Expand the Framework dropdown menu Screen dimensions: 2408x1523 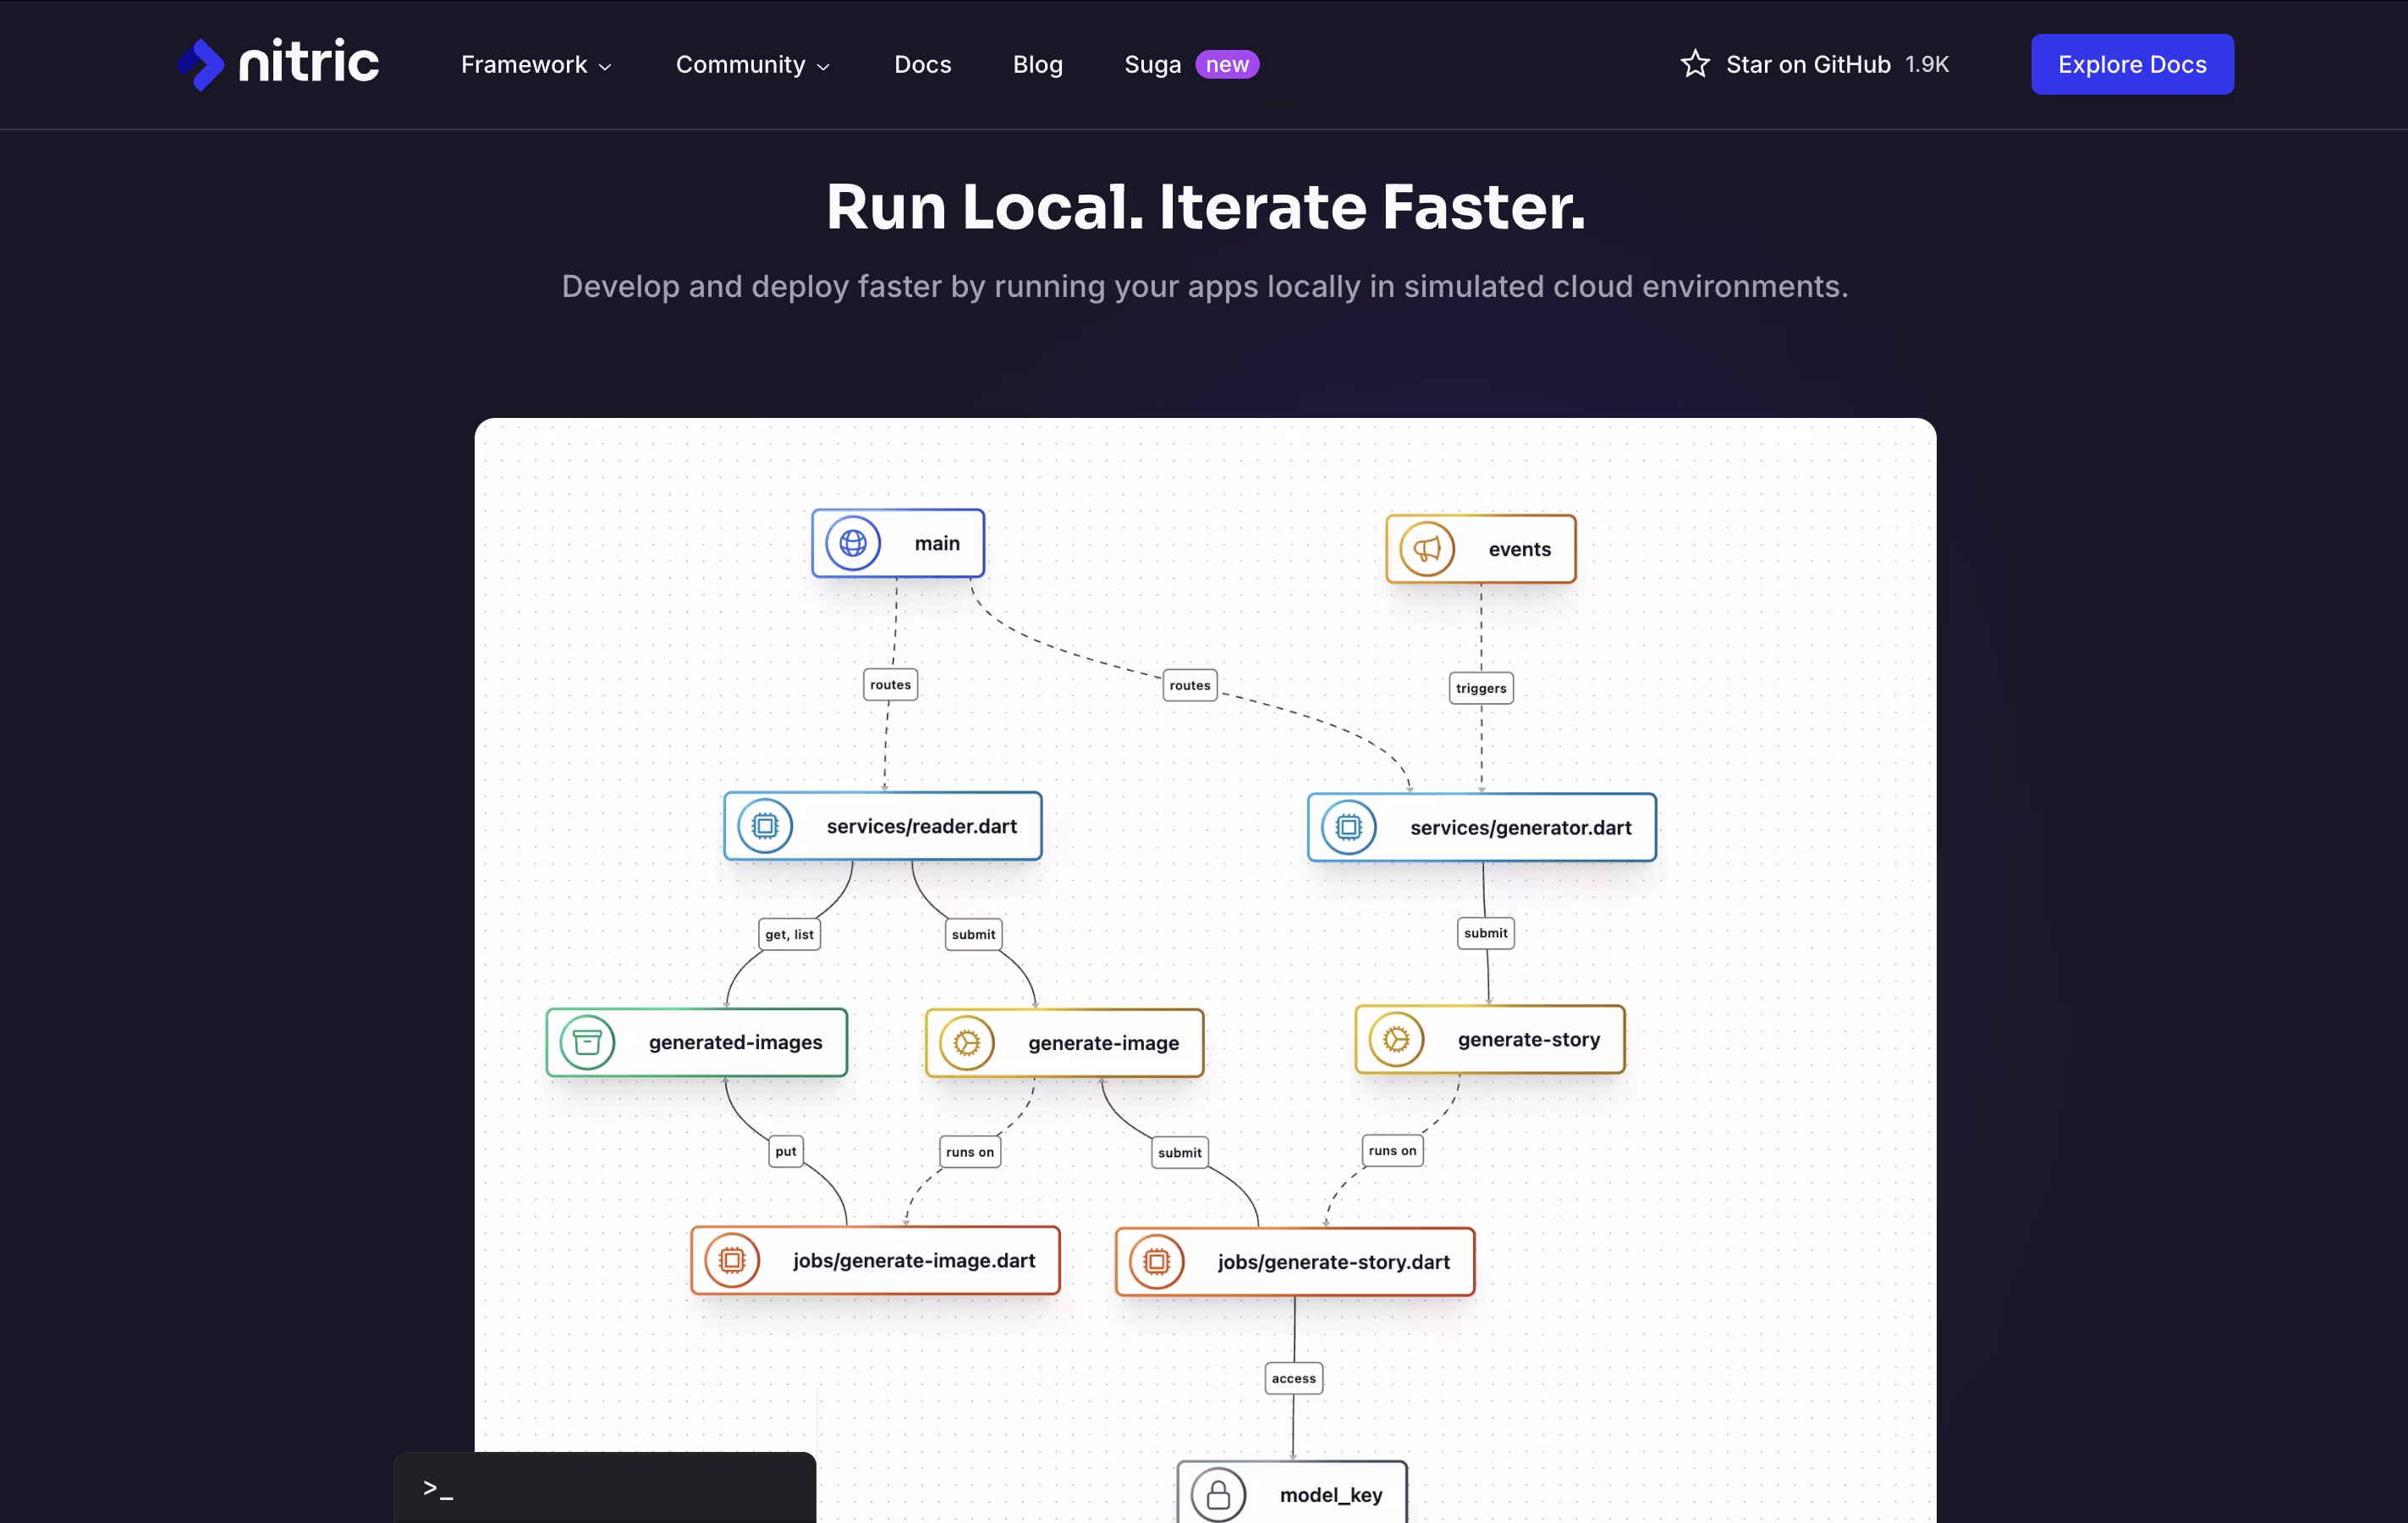536,65
